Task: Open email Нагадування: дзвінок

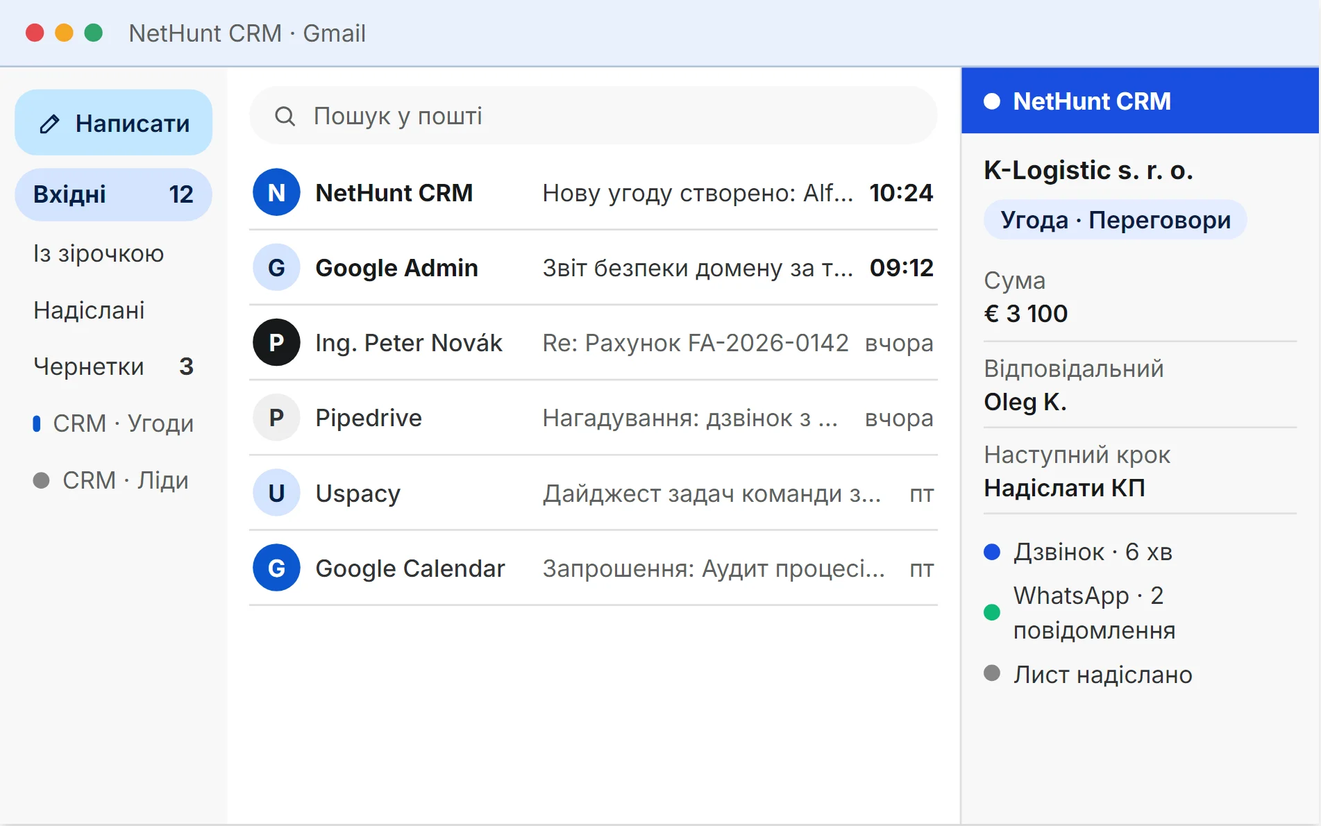Action: click(x=594, y=417)
